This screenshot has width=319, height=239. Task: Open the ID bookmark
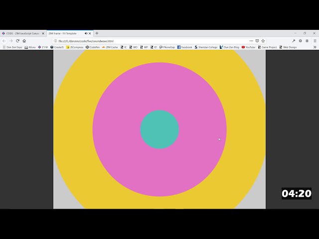click(x=154, y=47)
